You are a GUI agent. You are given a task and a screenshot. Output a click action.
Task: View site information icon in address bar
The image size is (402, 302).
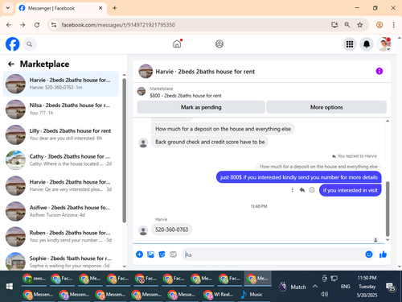54,25
